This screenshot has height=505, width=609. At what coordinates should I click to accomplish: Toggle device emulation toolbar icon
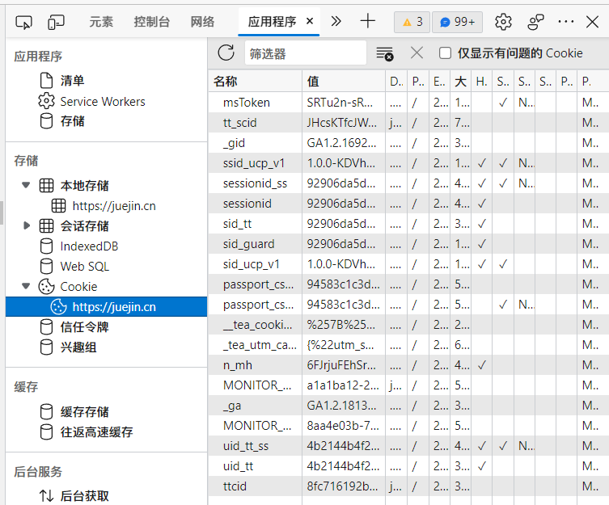pos(56,22)
